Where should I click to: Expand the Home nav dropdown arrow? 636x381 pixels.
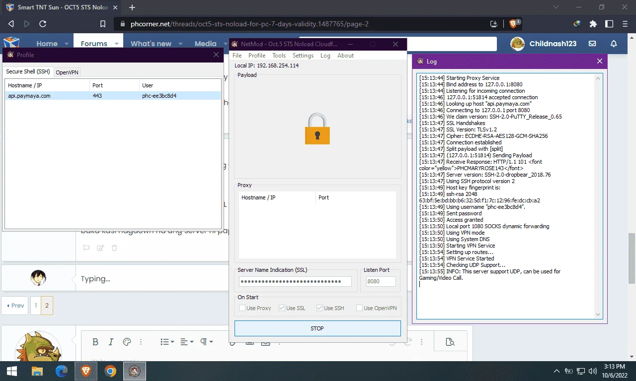point(67,44)
